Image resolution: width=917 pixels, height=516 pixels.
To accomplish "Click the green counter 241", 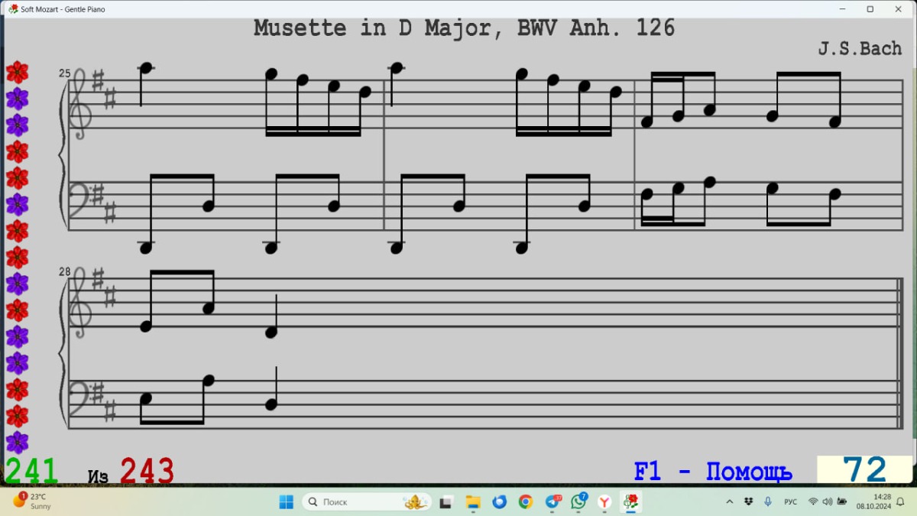I will click(x=31, y=472).
